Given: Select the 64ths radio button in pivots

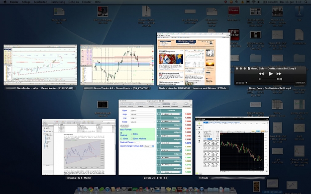Looking at the screenshot, I should [x=131, y=134].
